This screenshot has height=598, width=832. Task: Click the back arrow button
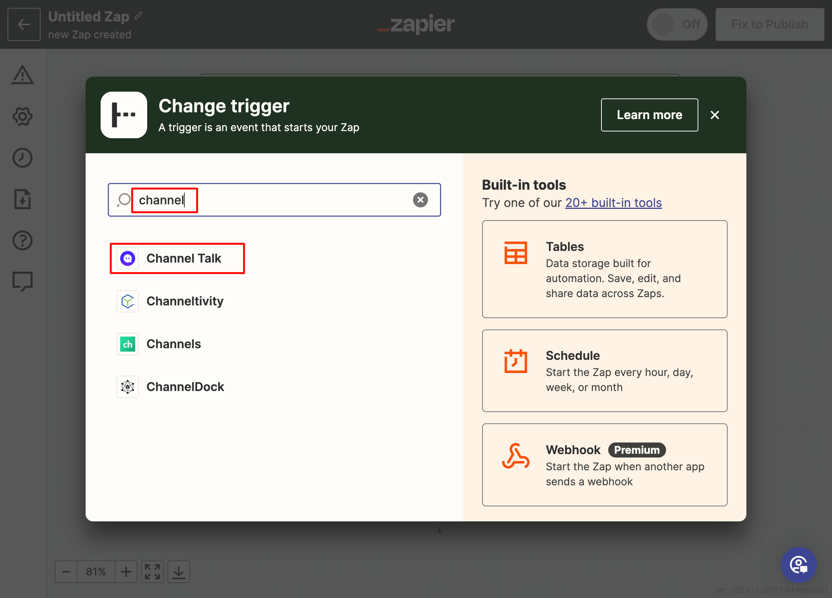click(24, 24)
